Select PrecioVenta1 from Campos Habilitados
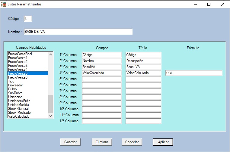 18,58
